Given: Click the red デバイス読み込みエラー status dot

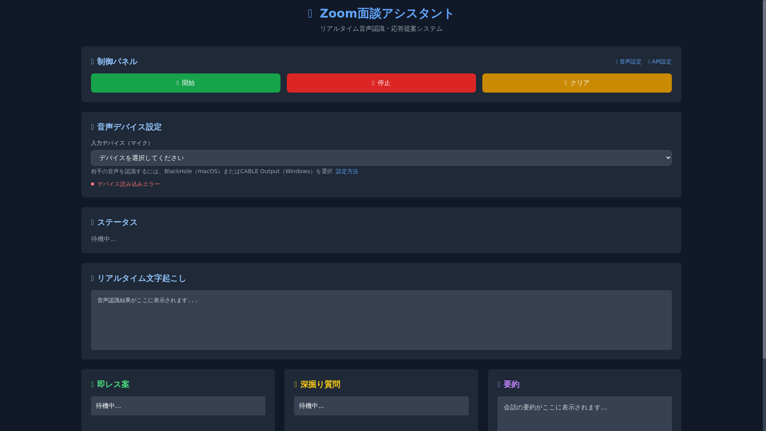Looking at the screenshot, I should coord(93,184).
